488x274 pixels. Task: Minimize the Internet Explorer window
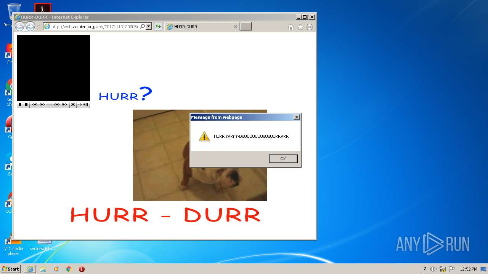coord(298,17)
